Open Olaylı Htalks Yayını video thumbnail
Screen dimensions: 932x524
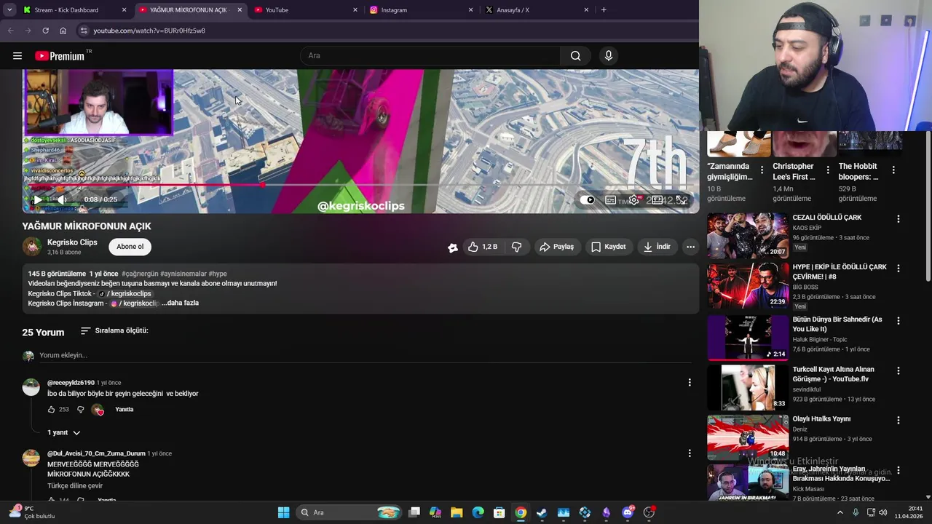(x=748, y=437)
